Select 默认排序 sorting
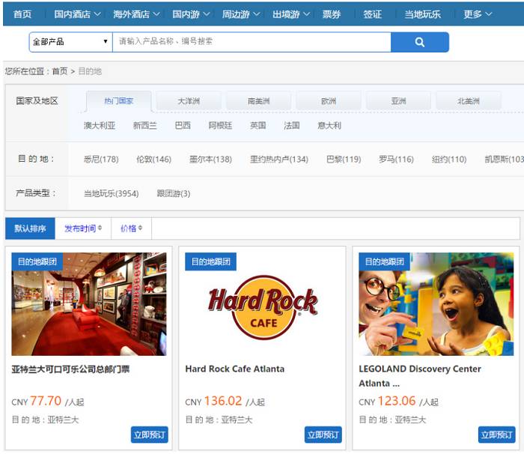Viewport: 524px width, 454px height. pos(30,228)
